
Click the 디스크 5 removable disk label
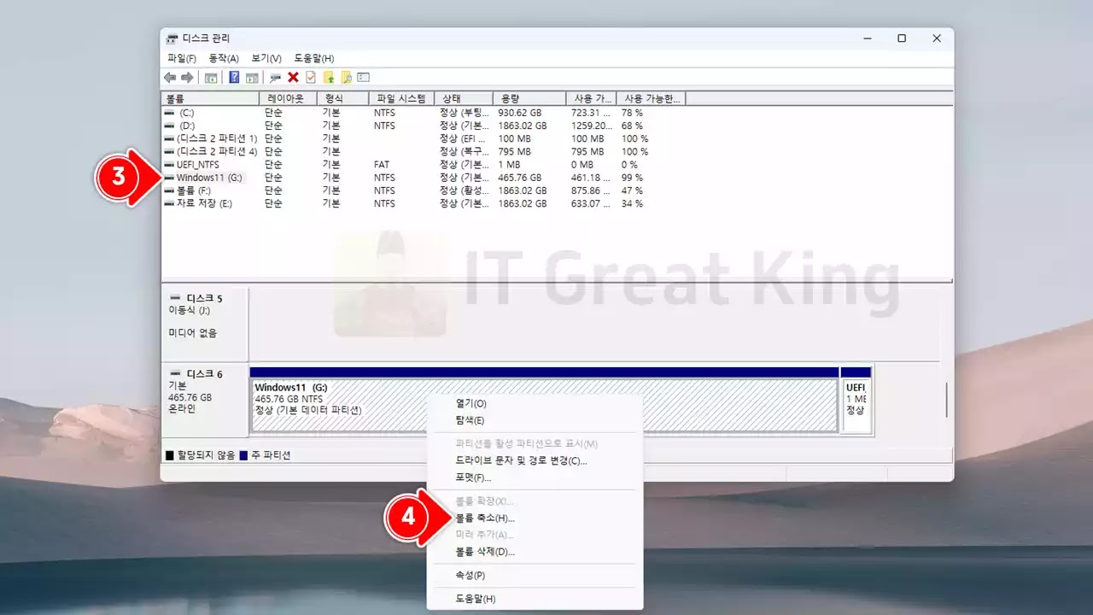tap(205, 298)
